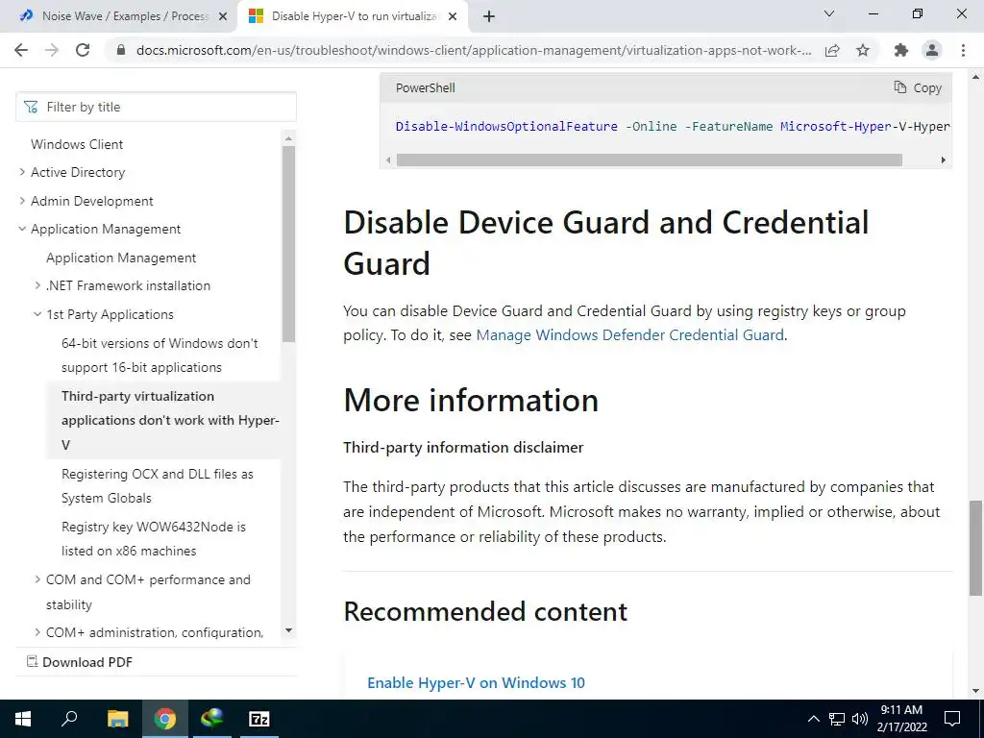Click the page vertical scrollbar thumb
The width and height of the screenshot is (984, 738).
coord(976,548)
